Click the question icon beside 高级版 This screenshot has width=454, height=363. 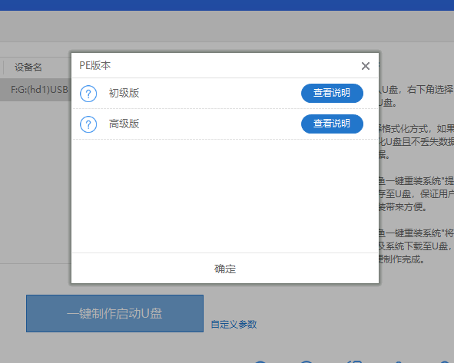[88, 124]
